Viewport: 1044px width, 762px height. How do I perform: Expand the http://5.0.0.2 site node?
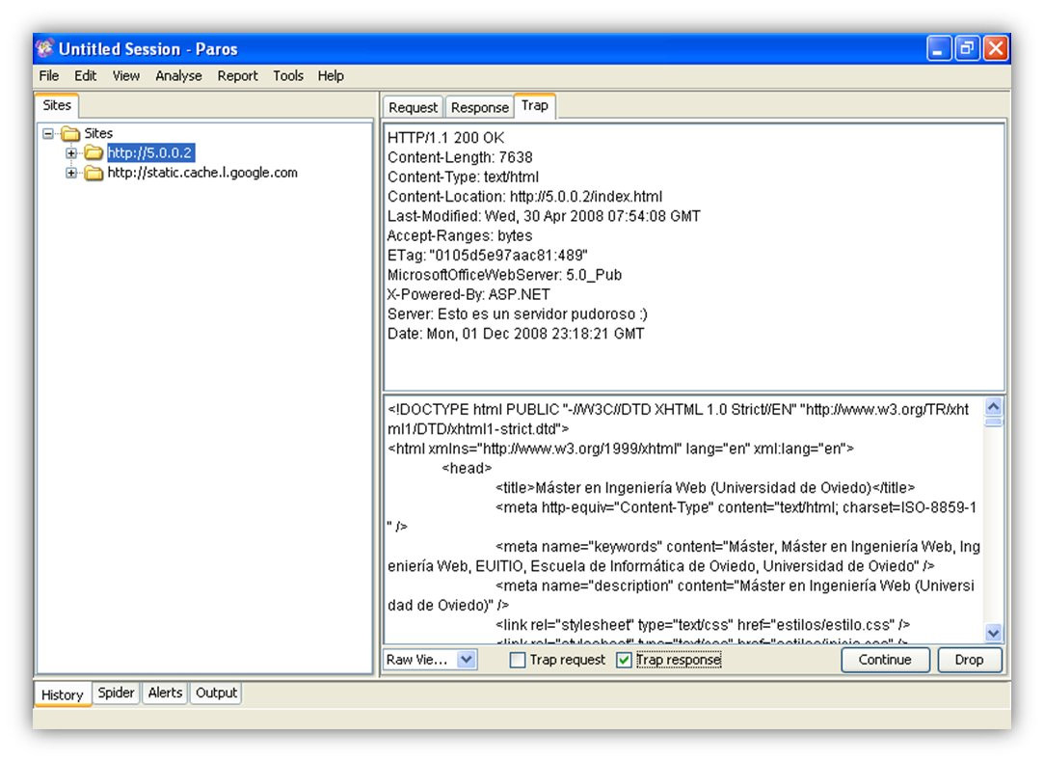pyautogui.click(x=71, y=153)
